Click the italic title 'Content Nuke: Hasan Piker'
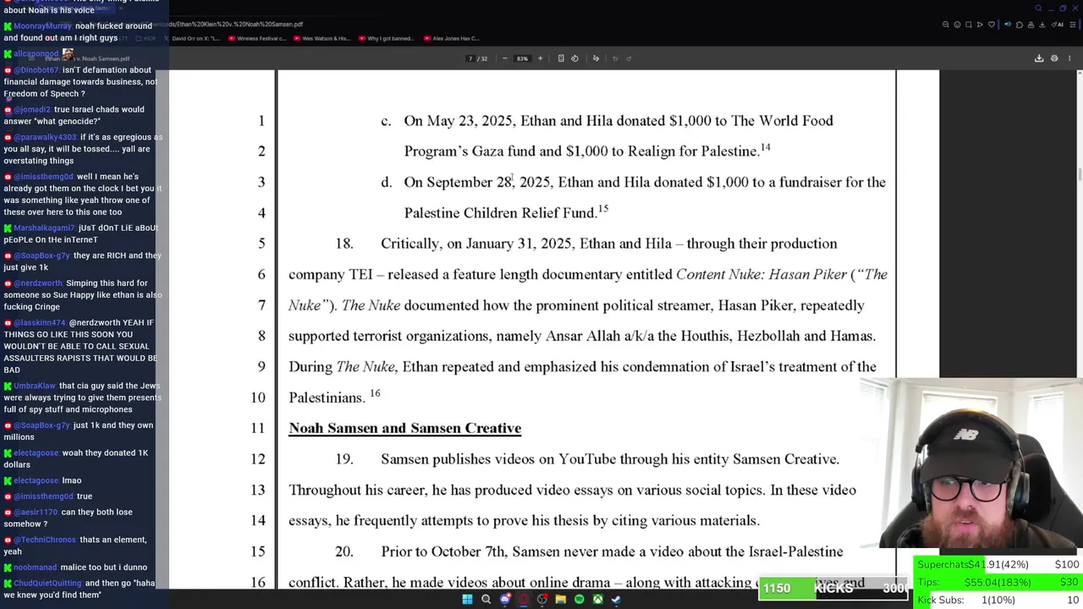The height and width of the screenshot is (609, 1083). (x=761, y=274)
